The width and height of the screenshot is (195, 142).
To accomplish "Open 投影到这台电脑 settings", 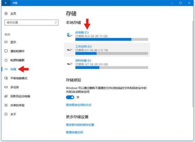I will pos(20,96).
